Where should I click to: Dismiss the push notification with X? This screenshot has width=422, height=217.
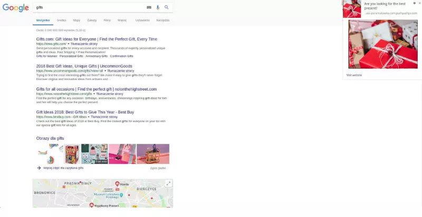click(419, 3)
